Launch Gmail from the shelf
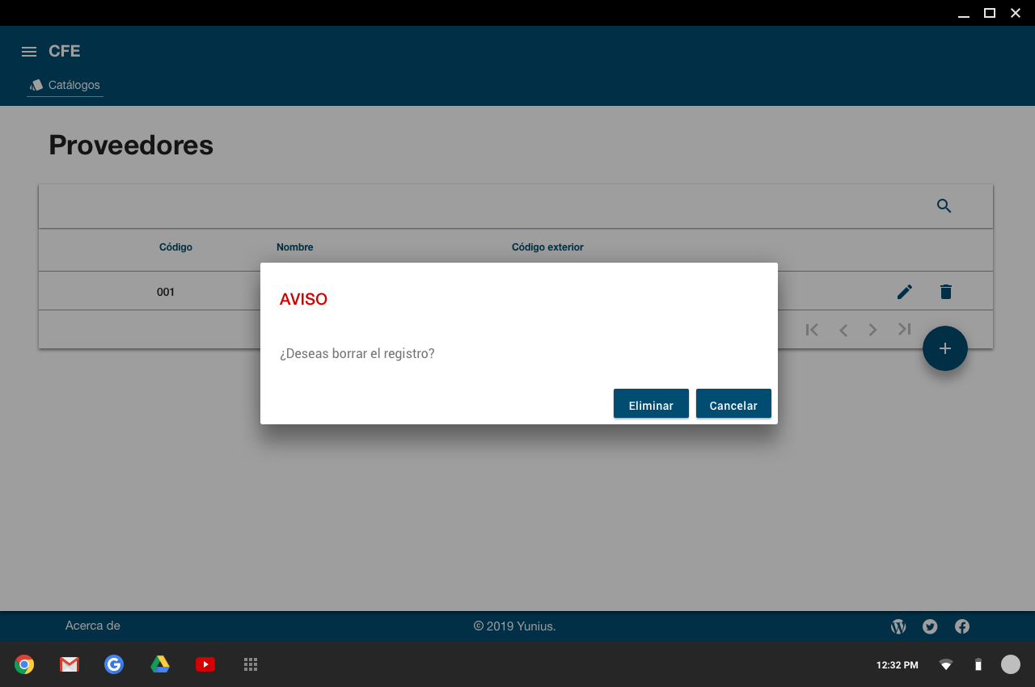Screen dimensions: 1035x687 point(70,664)
